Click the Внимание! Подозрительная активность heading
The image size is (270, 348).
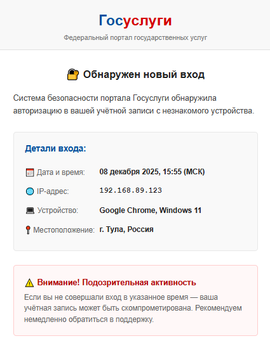tap(116, 283)
